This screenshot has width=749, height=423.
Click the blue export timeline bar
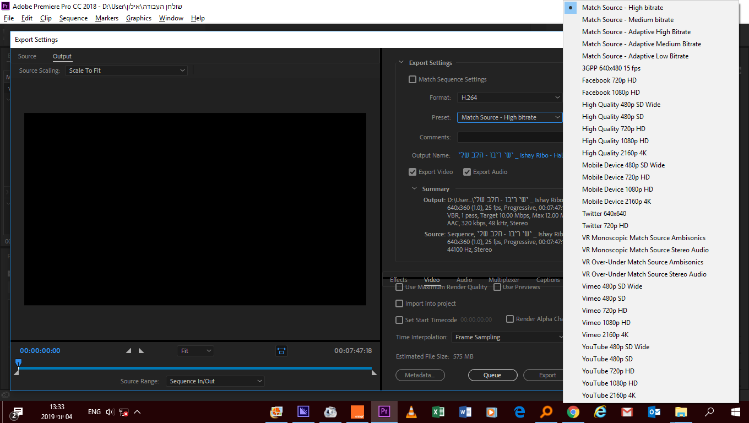click(x=195, y=368)
